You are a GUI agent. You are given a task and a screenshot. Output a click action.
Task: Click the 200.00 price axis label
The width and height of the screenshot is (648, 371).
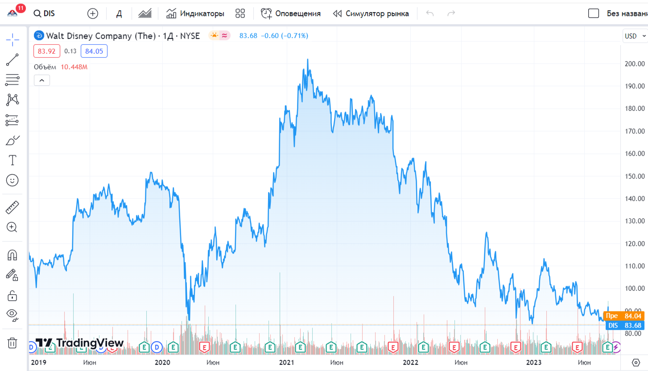coord(635,64)
